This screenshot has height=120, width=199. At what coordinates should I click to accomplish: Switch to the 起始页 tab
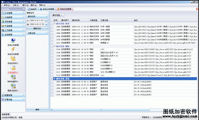click(32, 9)
